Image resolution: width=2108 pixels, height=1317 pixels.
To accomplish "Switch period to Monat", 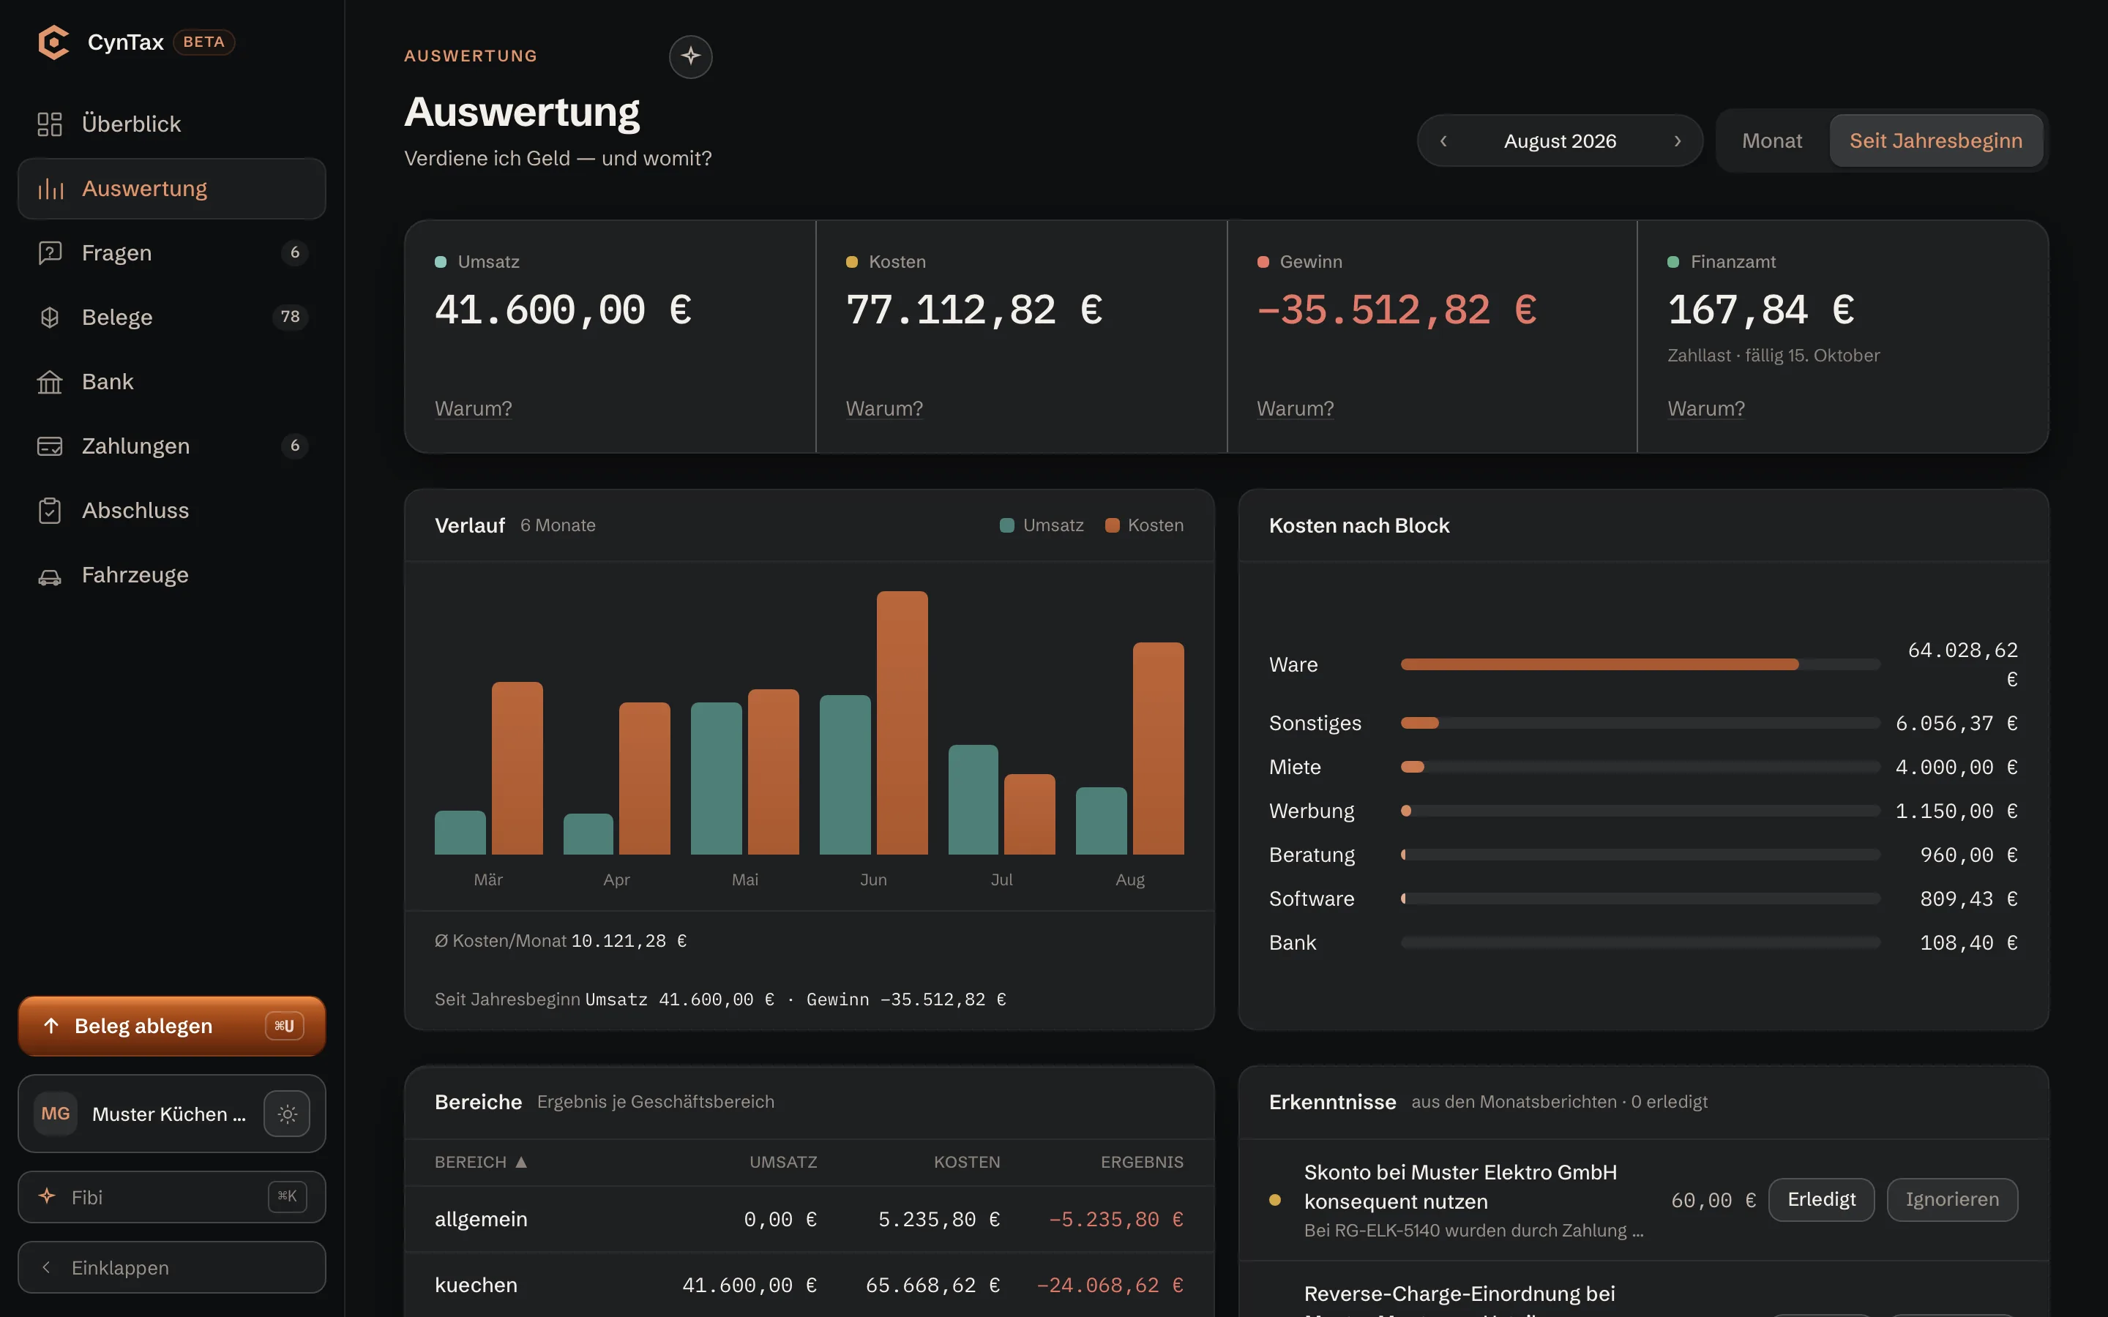I will click(x=1772, y=140).
